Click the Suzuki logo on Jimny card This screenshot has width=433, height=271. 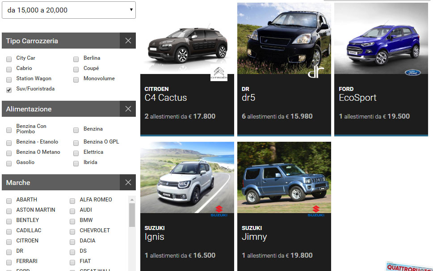coord(316,211)
